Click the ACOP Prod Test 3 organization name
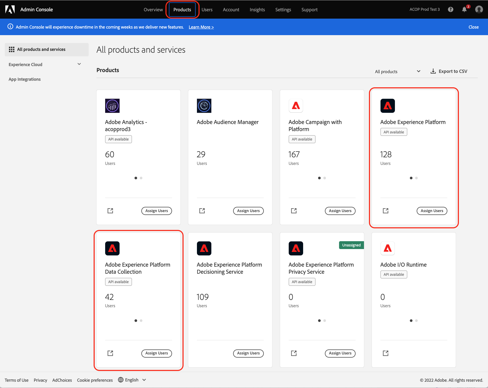The width and height of the screenshot is (488, 388). (x=425, y=9)
